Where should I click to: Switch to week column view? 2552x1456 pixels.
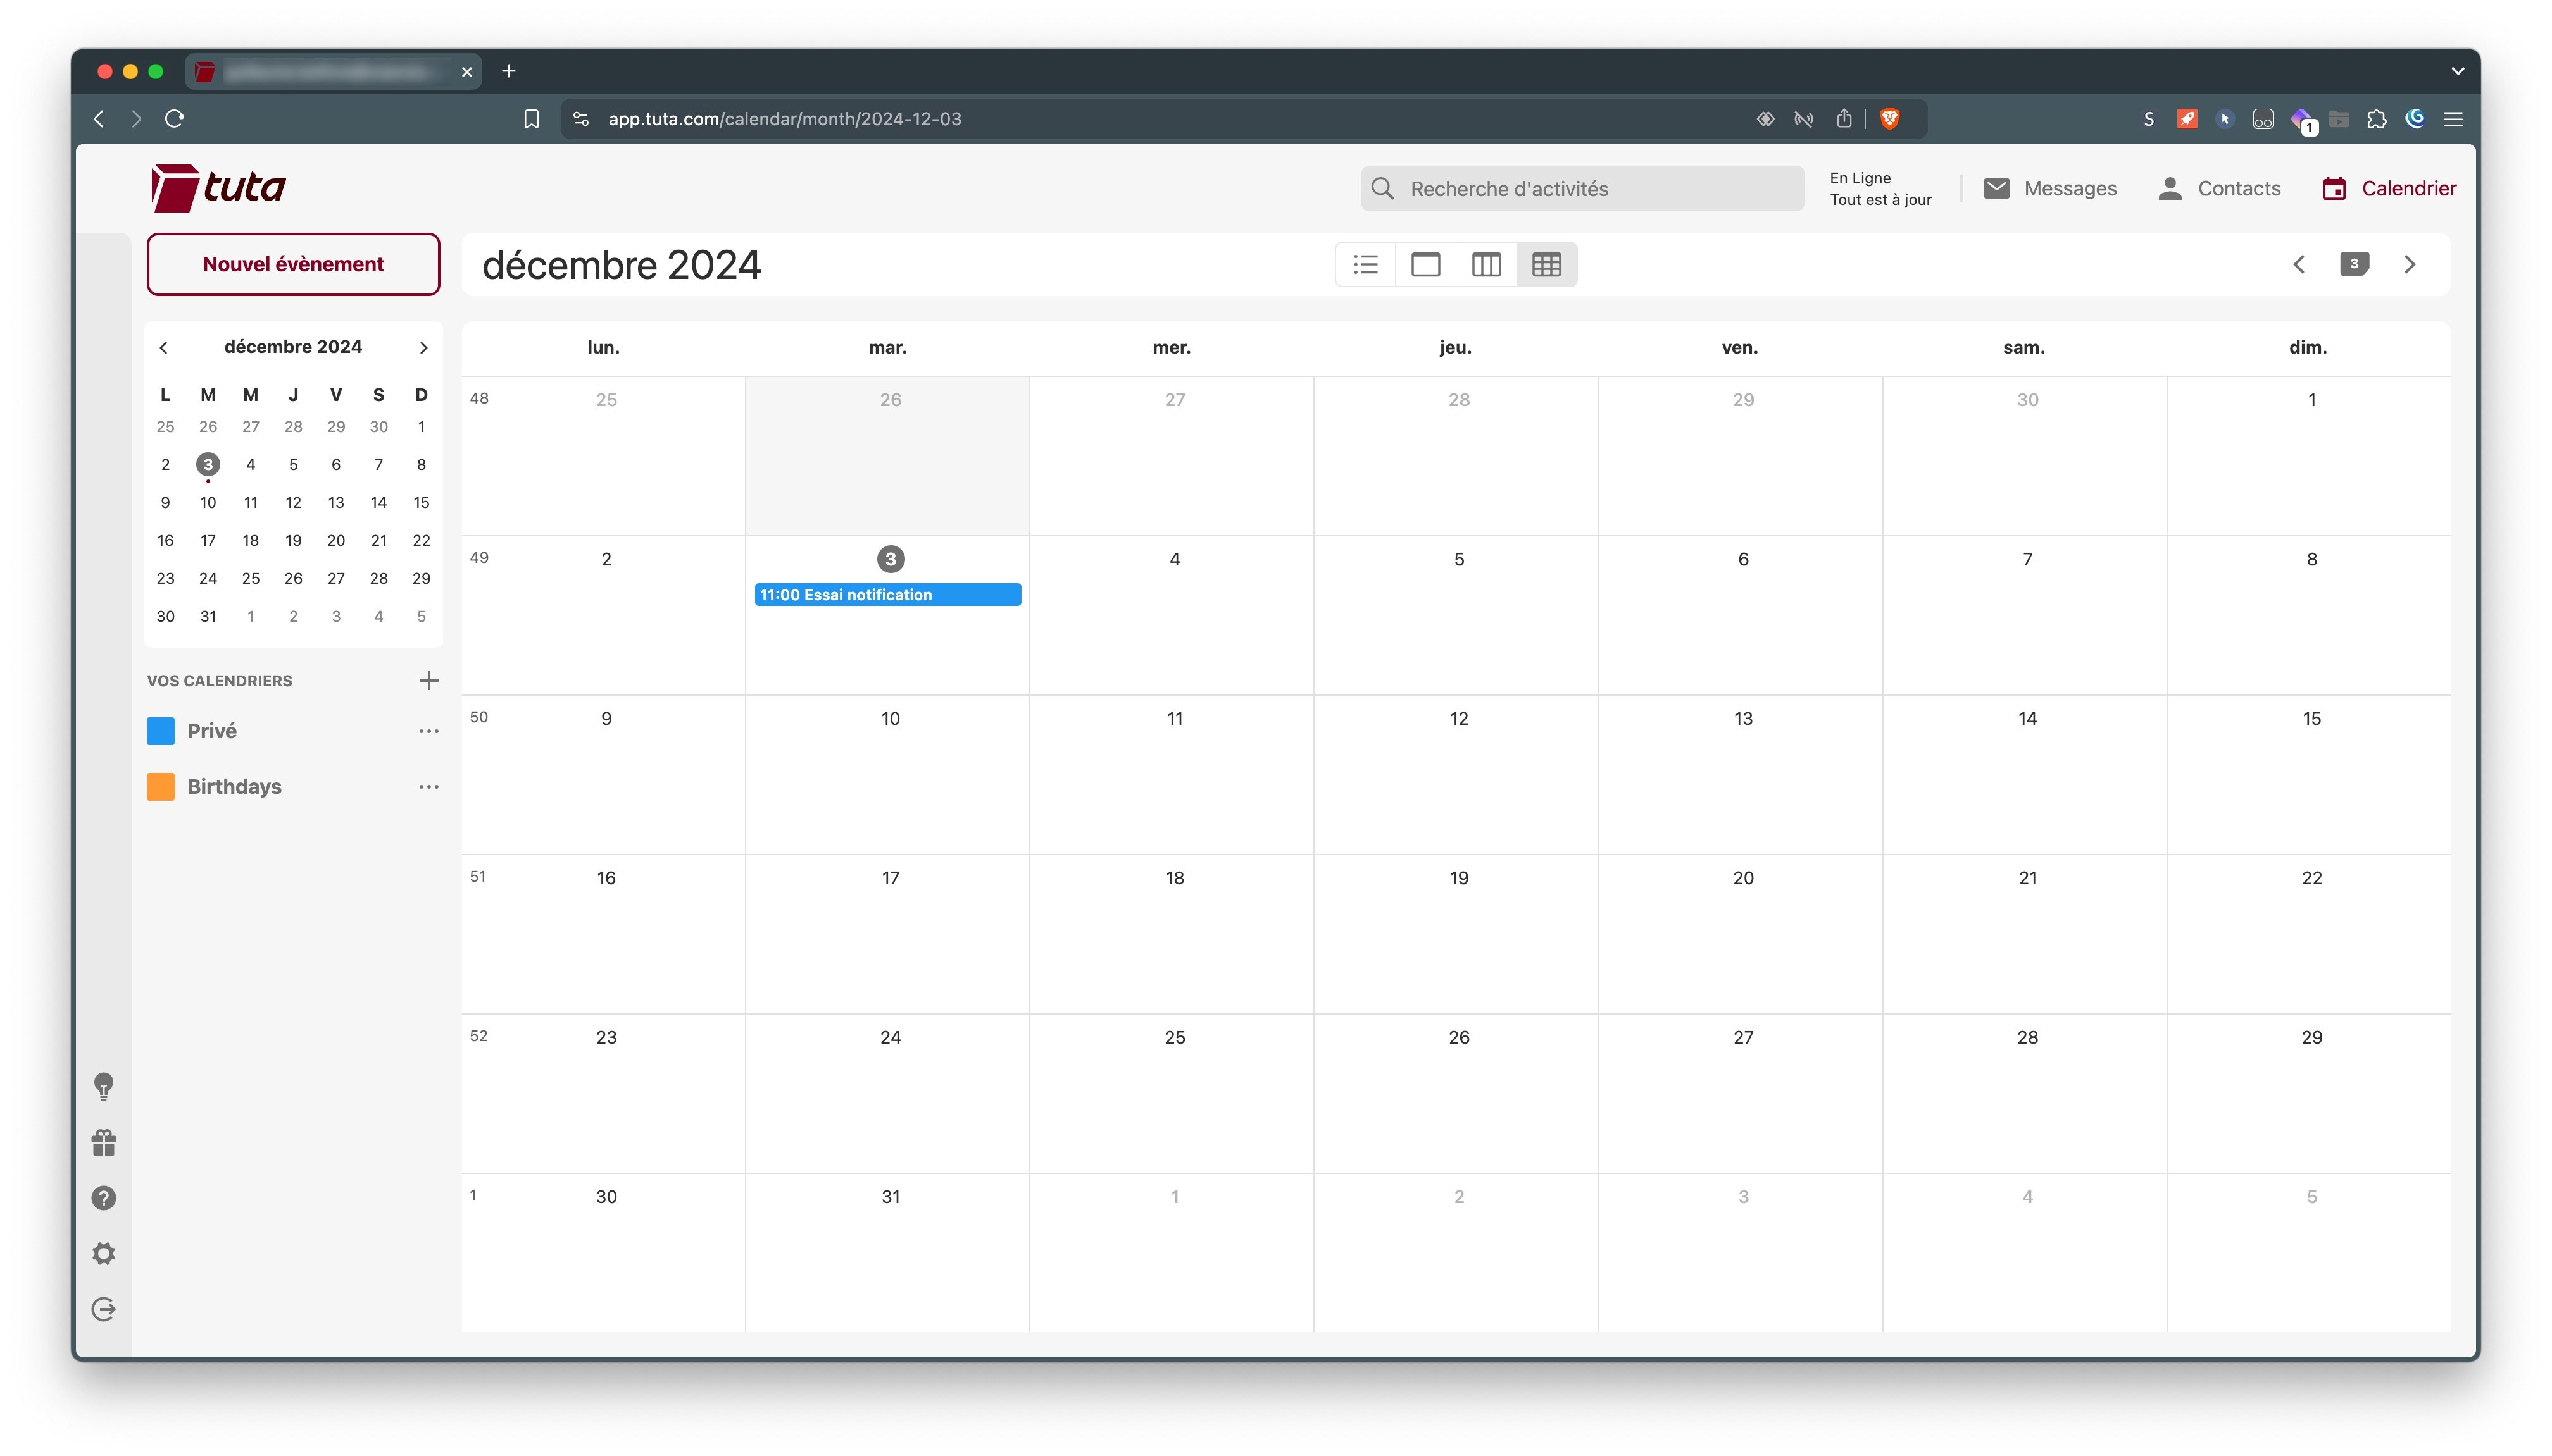(1487, 265)
